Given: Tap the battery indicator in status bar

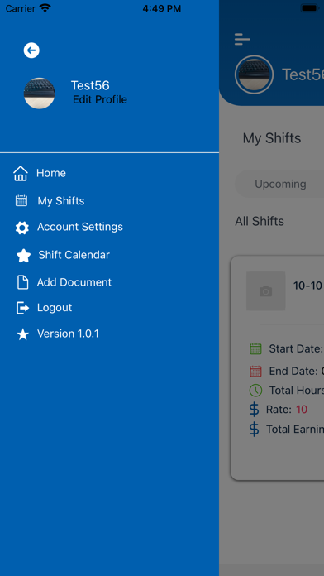Looking at the screenshot, I should (x=309, y=8).
